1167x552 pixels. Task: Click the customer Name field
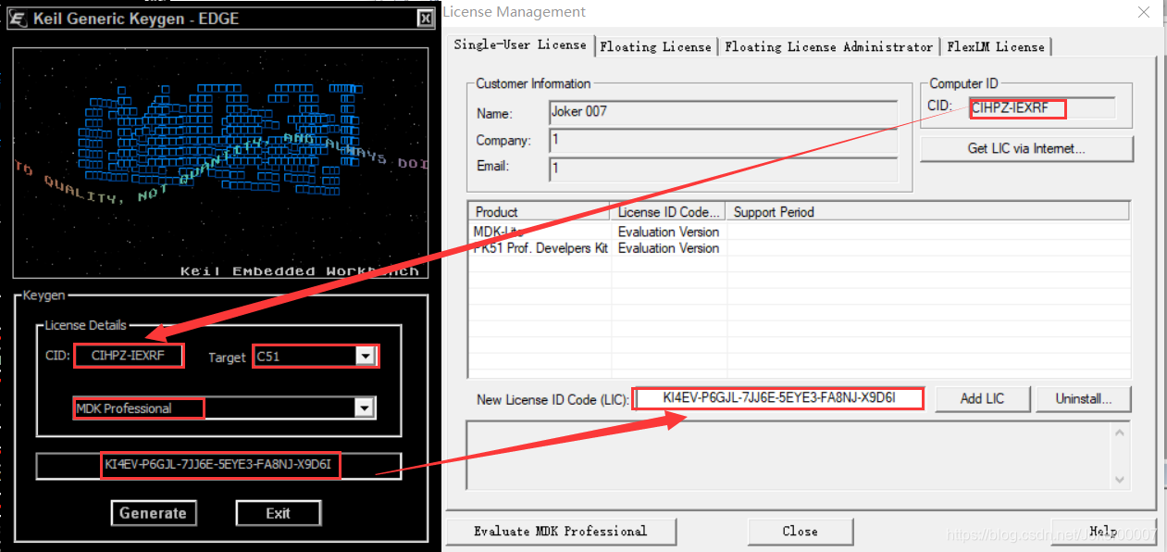coord(723,112)
